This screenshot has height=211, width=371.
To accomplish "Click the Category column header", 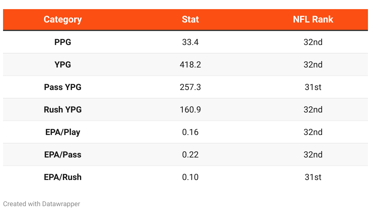I will click(63, 19).
